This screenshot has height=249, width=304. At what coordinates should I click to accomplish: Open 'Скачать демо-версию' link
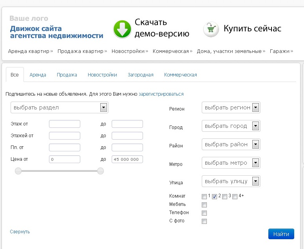pos(162,28)
